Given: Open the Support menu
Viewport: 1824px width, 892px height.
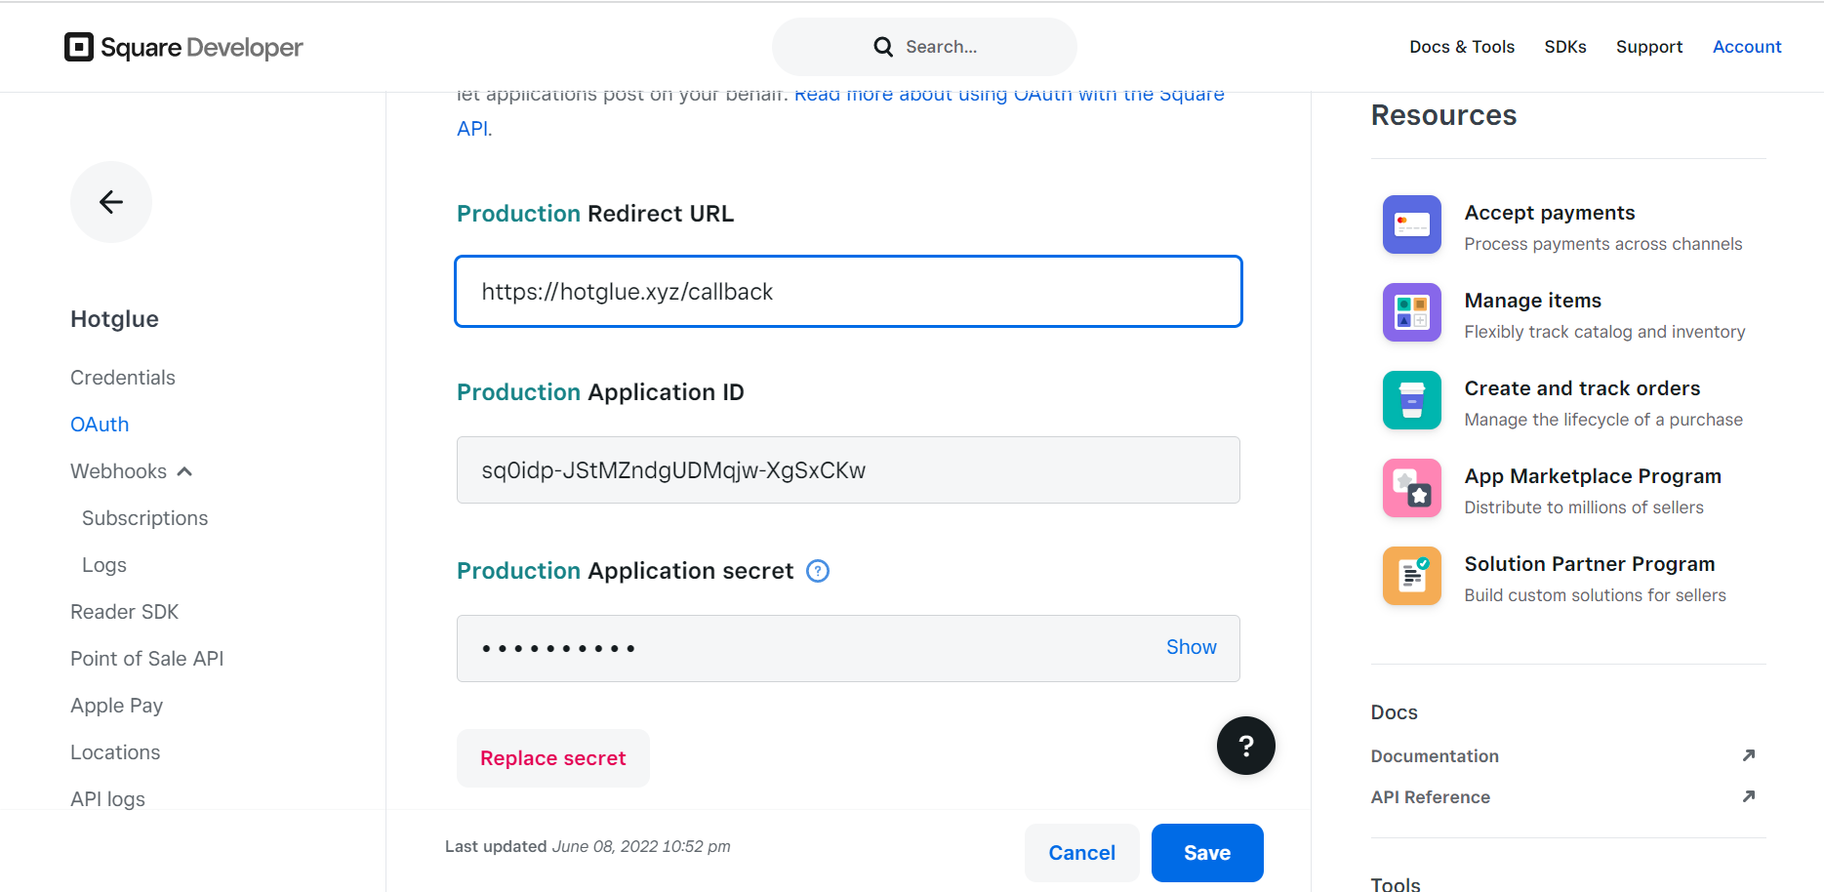Looking at the screenshot, I should (x=1649, y=47).
